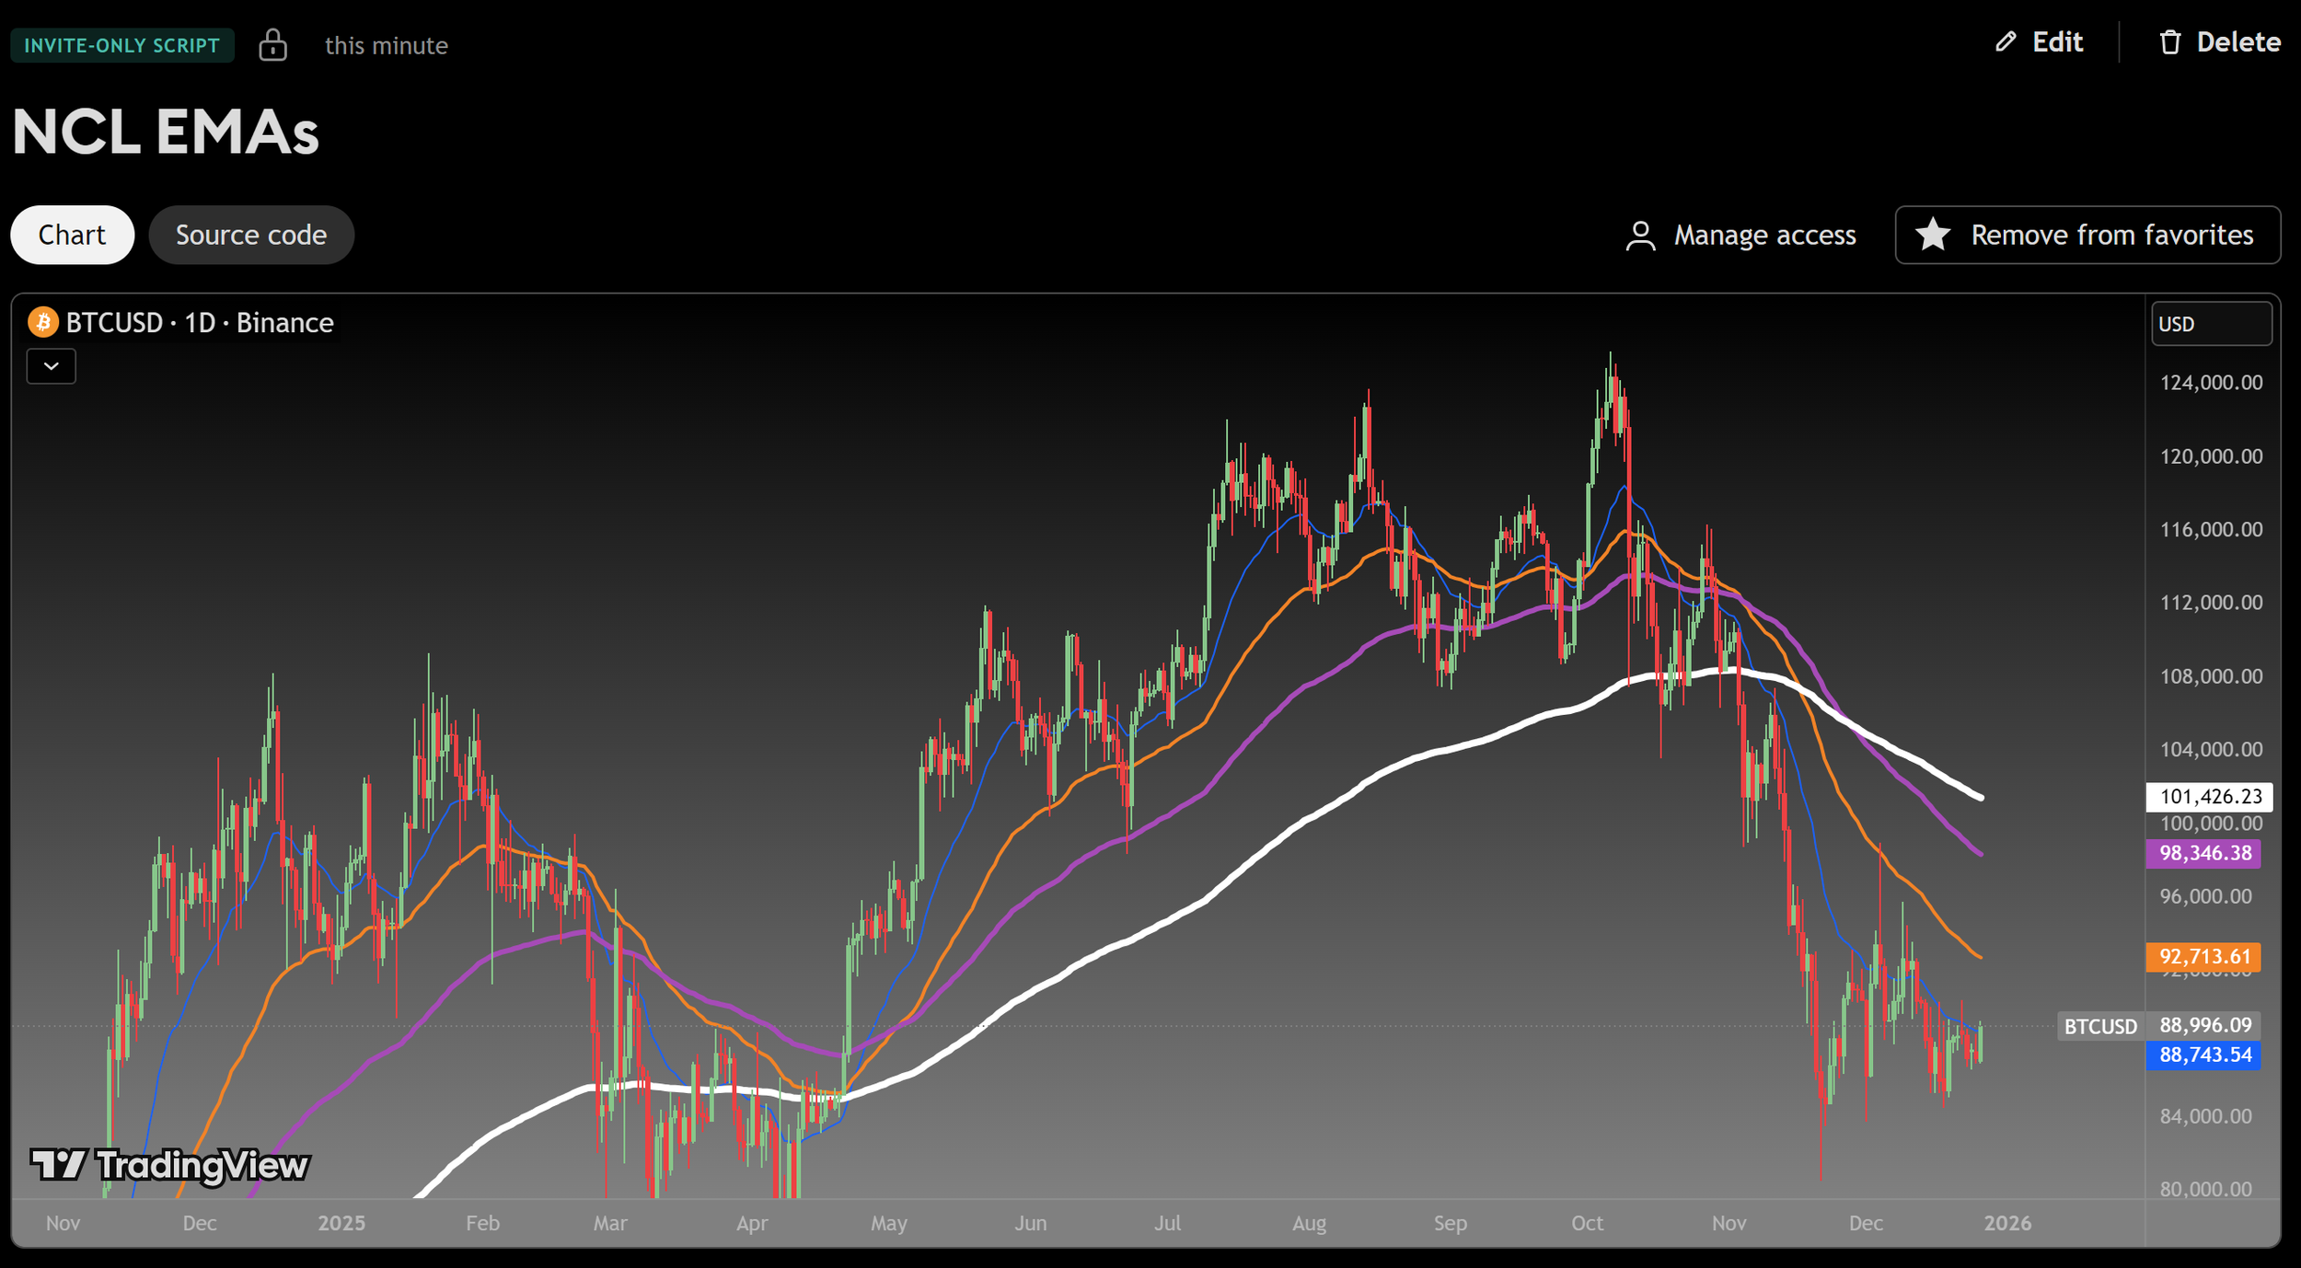Click the INVITE-ONLY SCRIPT badge
The image size is (2301, 1268).
[122, 45]
